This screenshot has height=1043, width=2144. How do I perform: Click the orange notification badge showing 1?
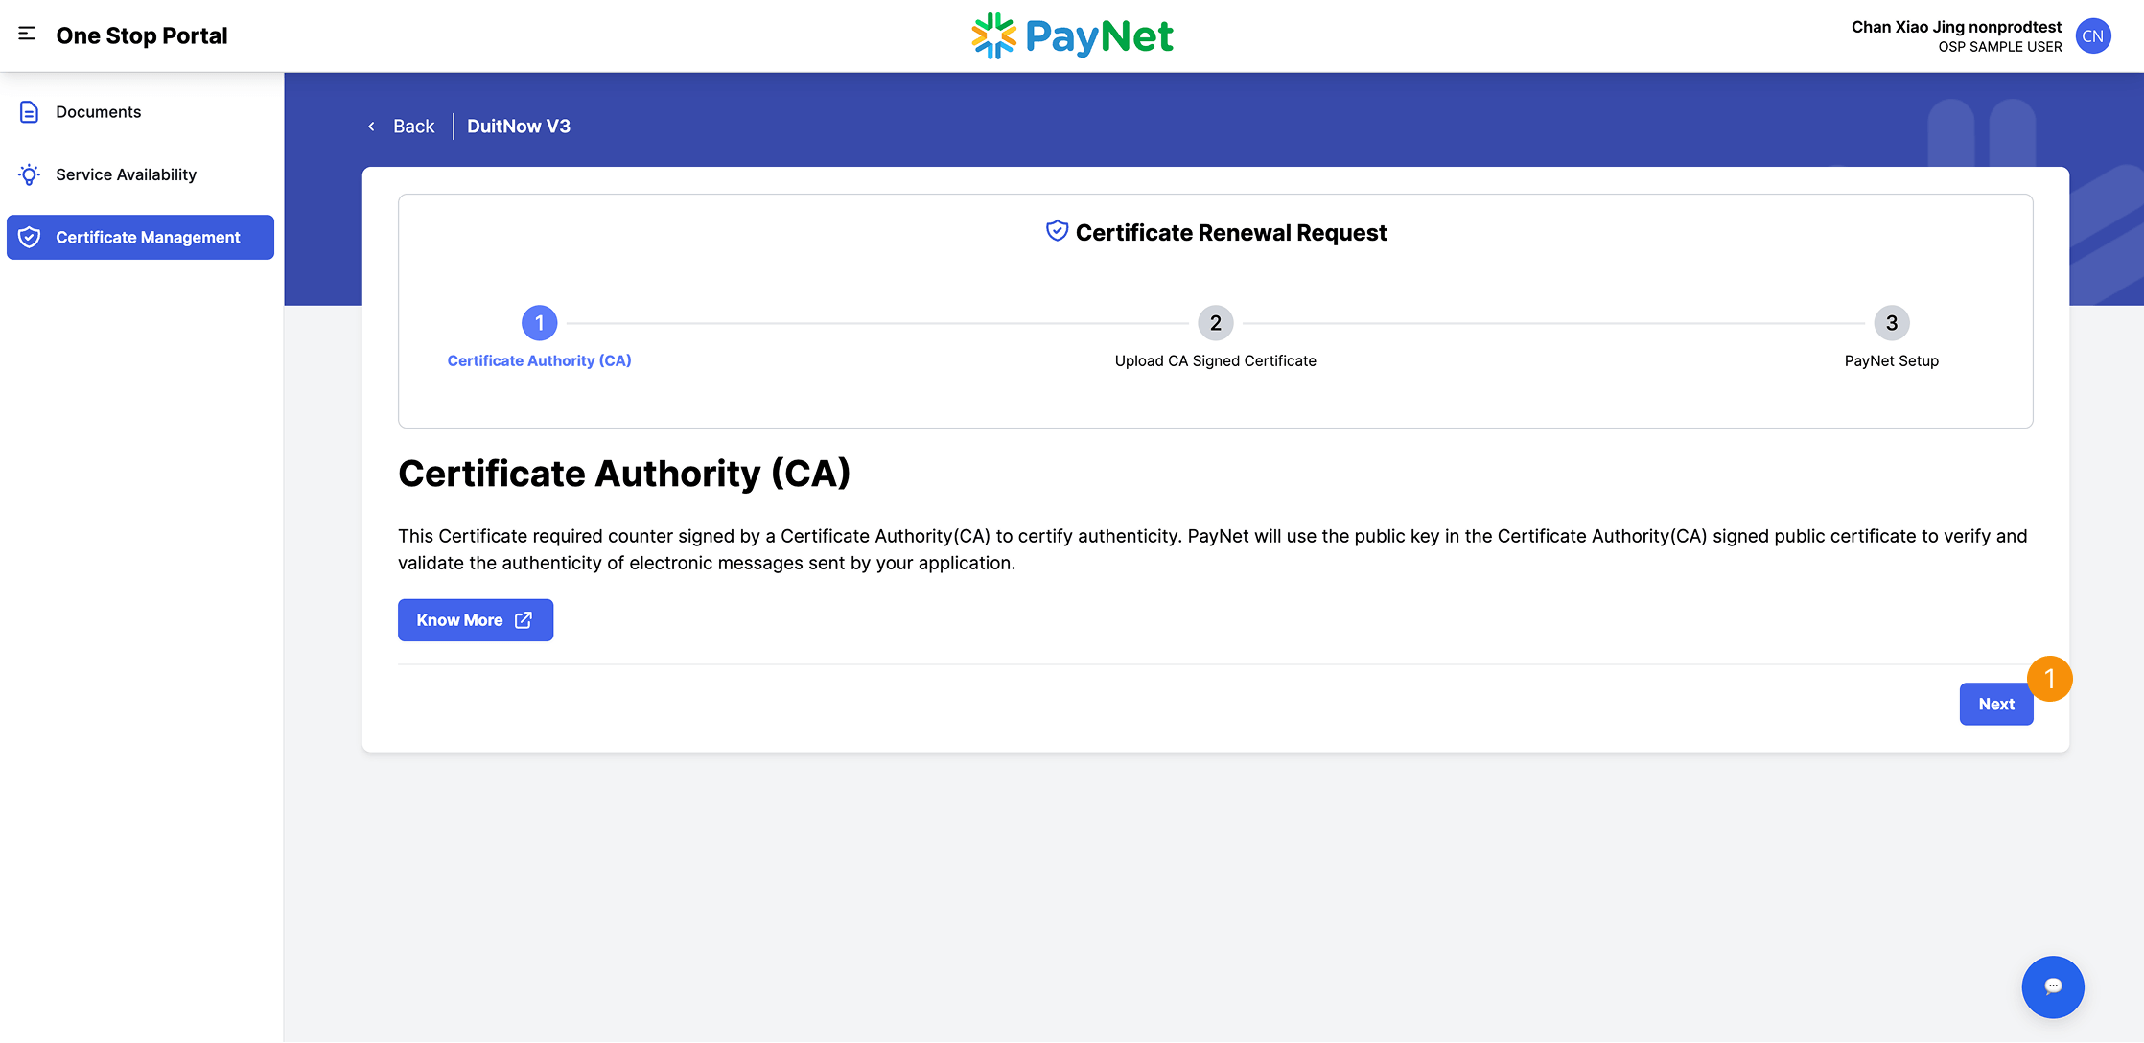(2050, 679)
